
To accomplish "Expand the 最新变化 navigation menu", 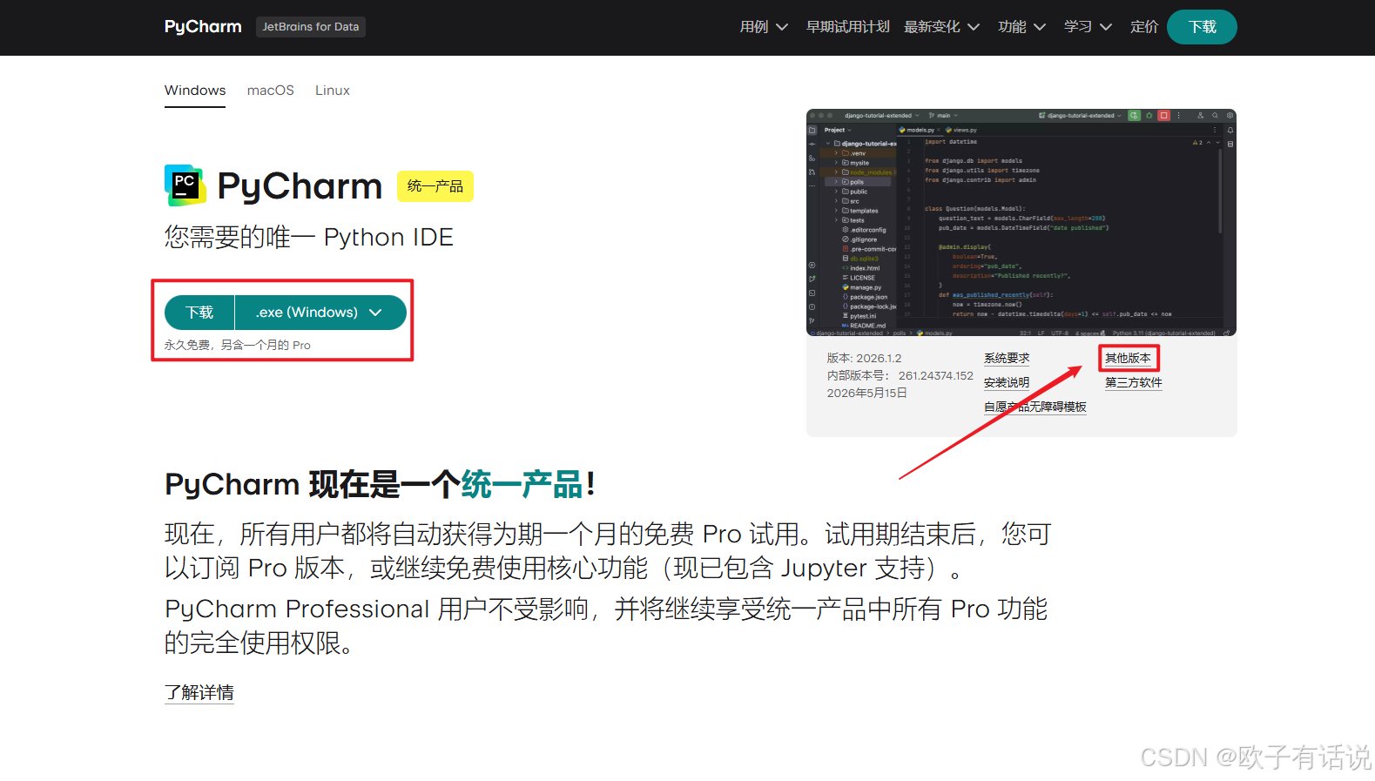I will click(941, 27).
